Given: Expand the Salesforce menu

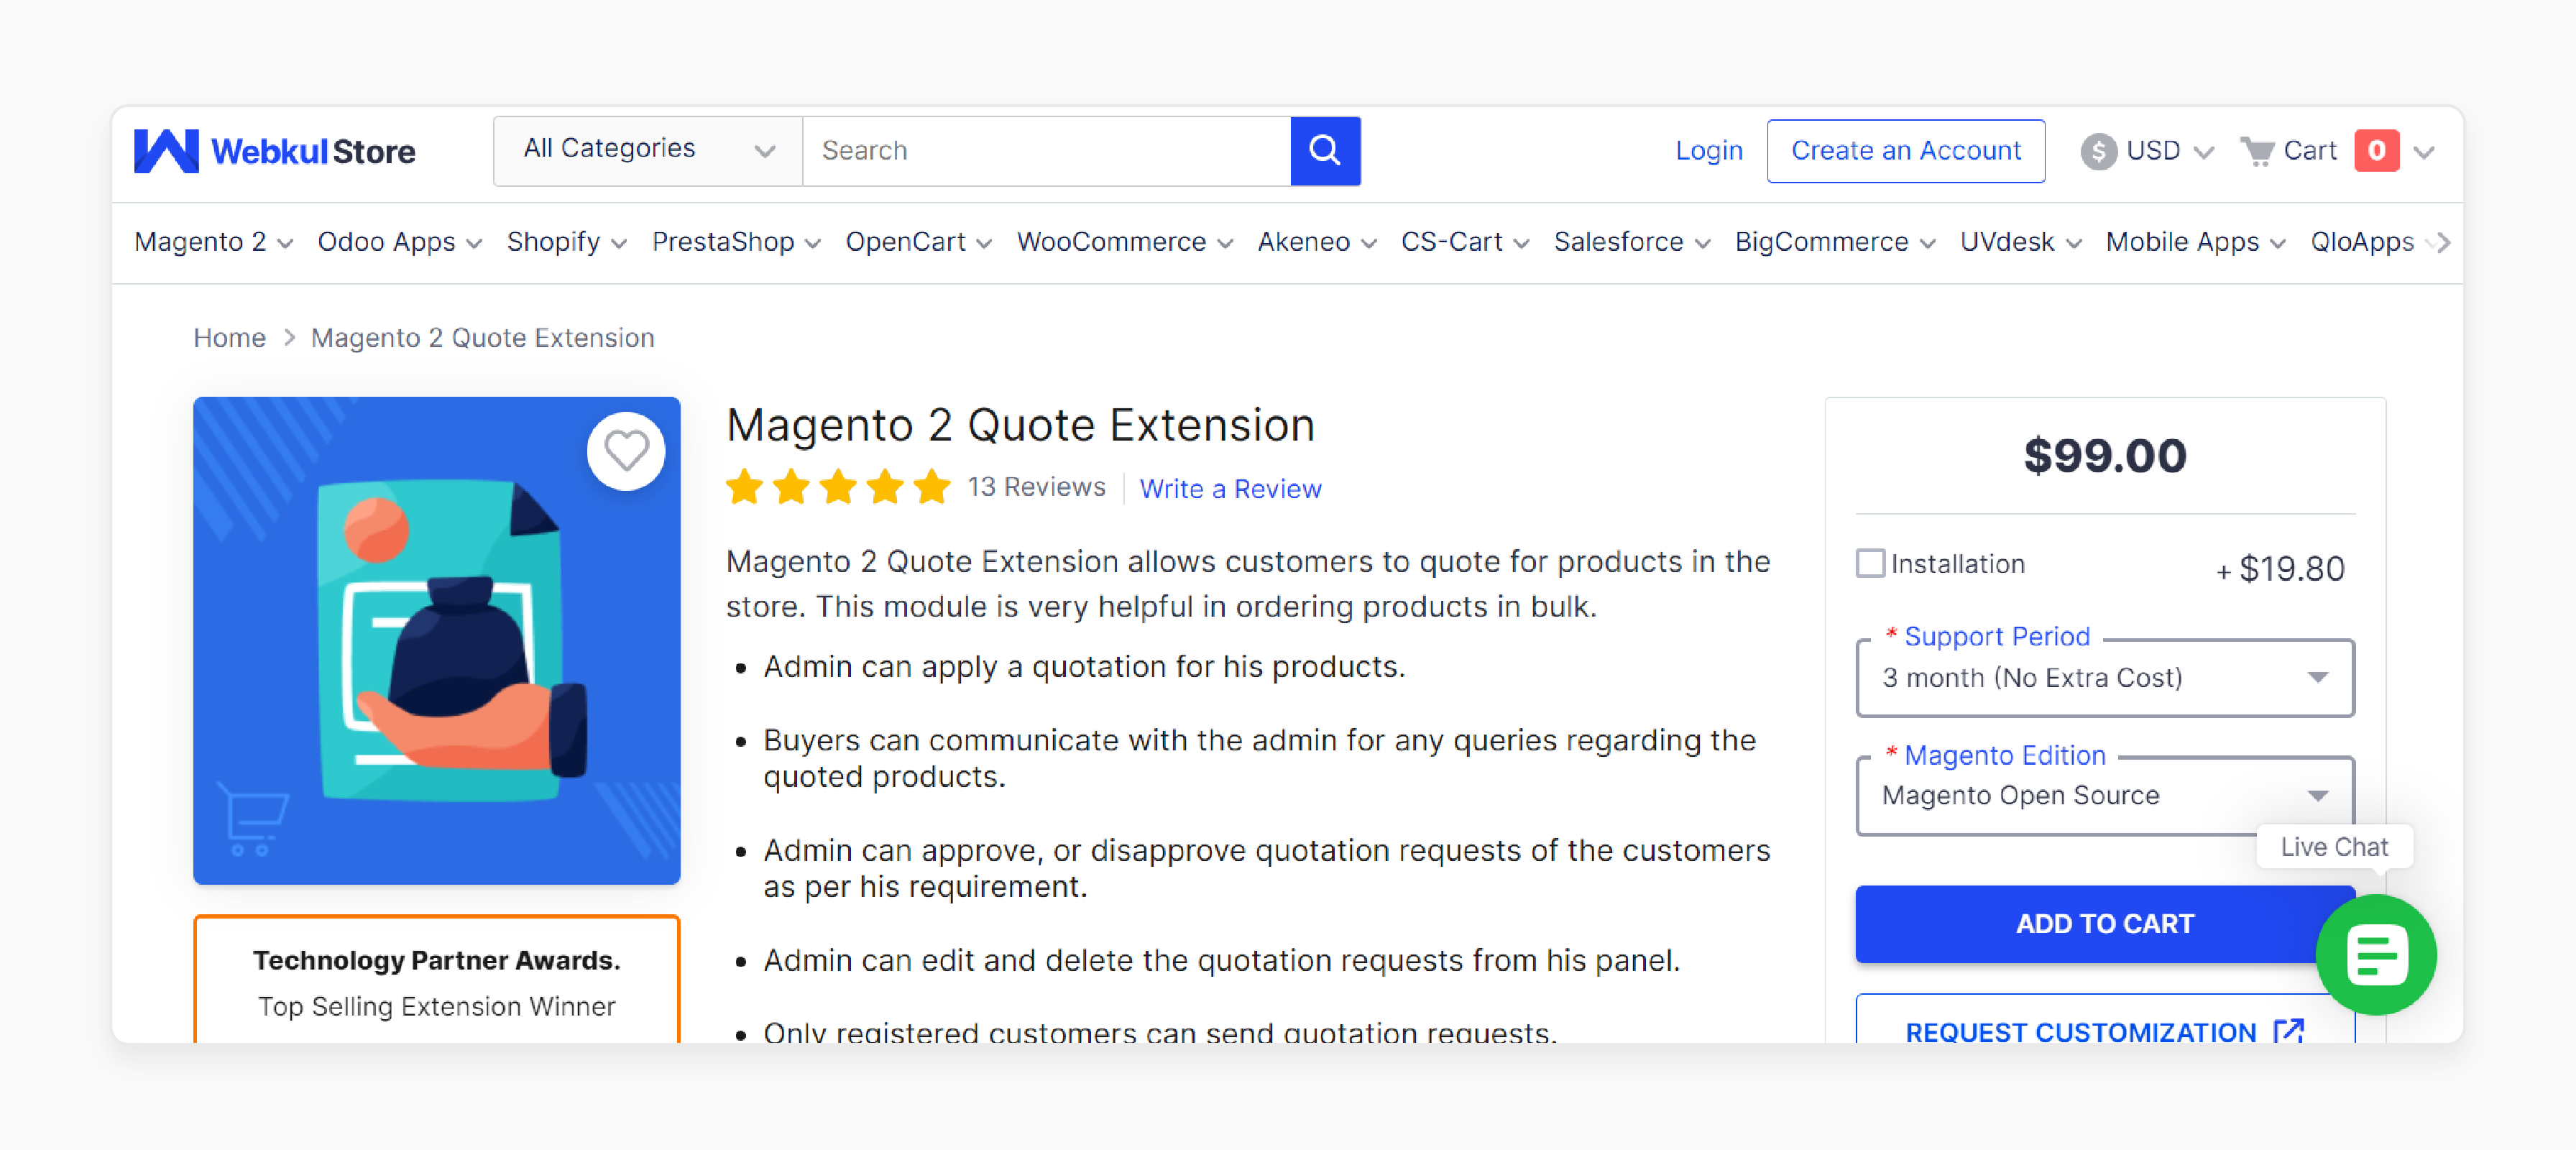Looking at the screenshot, I should coord(1632,242).
